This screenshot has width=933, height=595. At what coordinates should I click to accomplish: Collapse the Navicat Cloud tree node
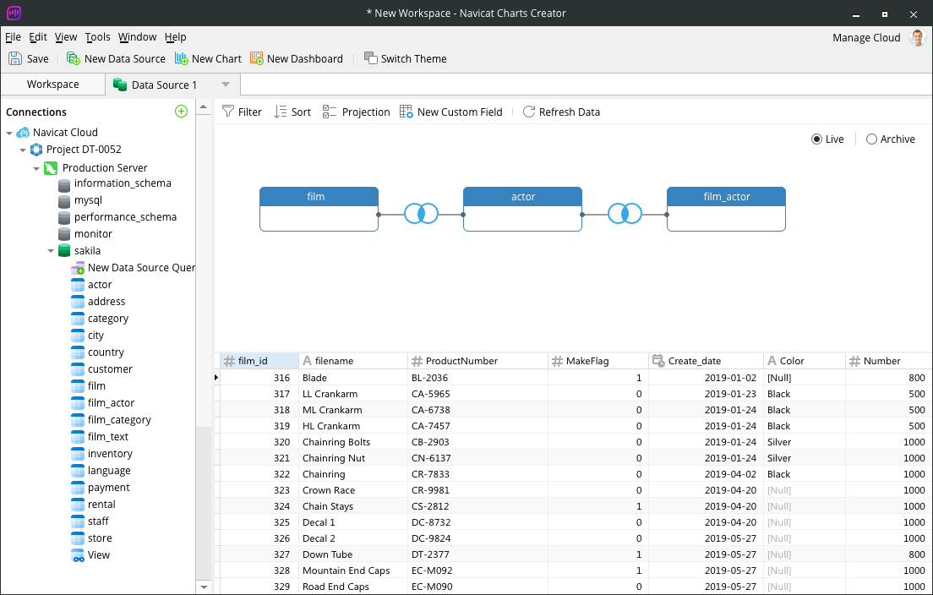pyautogui.click(x=9, y=133)
